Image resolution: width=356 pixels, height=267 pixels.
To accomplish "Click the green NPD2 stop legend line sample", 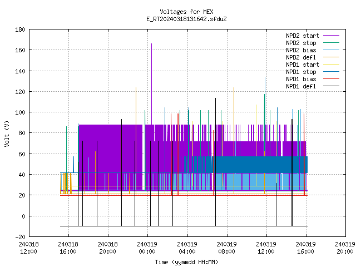I will (x=331, y=43).
